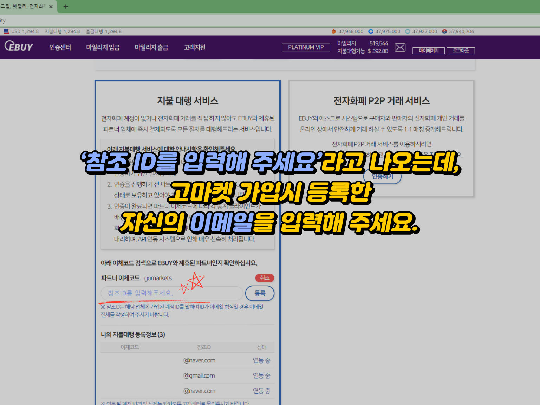This screenshot has width=540, height=405.
Task: Click the 참조ID input field
Action: click(x=172, y=293)
